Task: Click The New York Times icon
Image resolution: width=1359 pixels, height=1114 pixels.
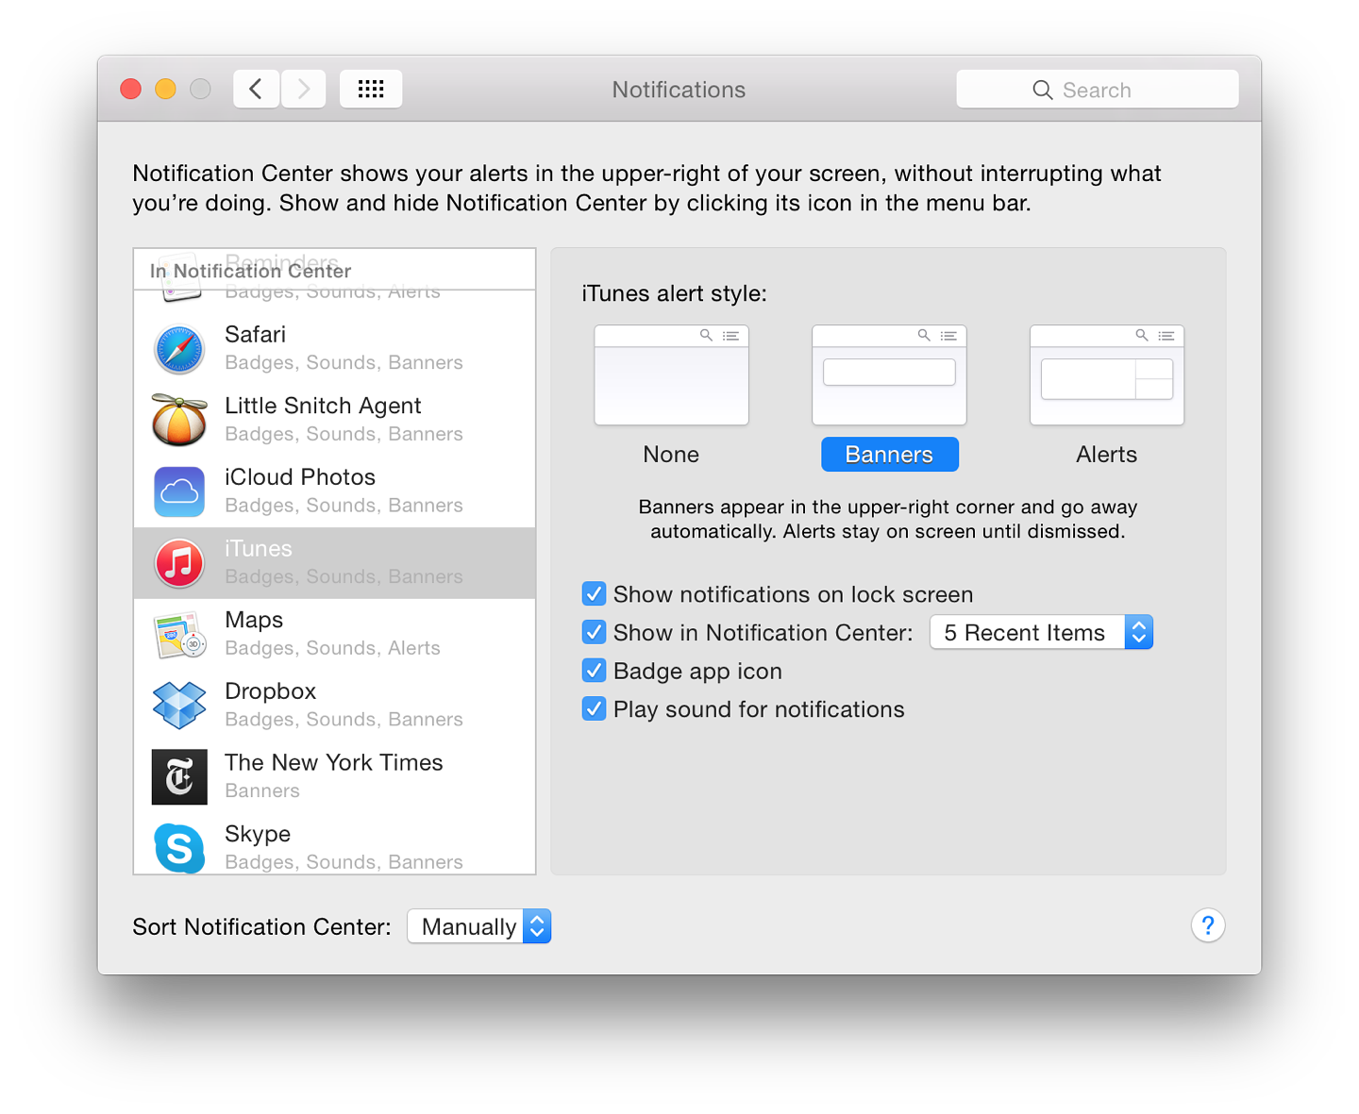Action: pyautogui.click(x=179, y=777)
